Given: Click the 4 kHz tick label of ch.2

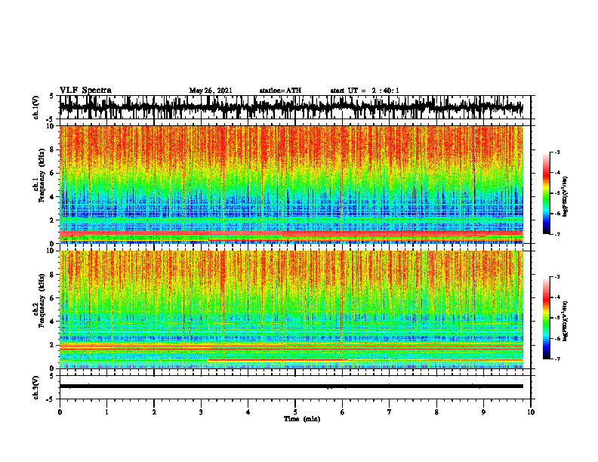Looking at the screenshot, I should pyautogui.click(x=53, y=322).
